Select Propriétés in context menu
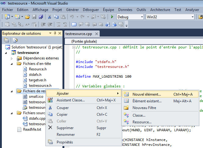This screenshot has width=203, height=148. pyautogui.click(x=84, y=142)
